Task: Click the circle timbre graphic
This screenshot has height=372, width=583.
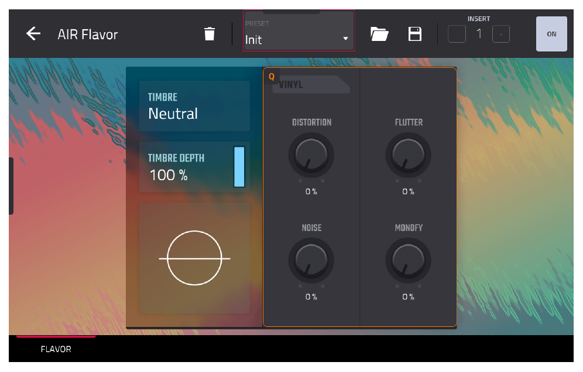Action: pos(194,258)
